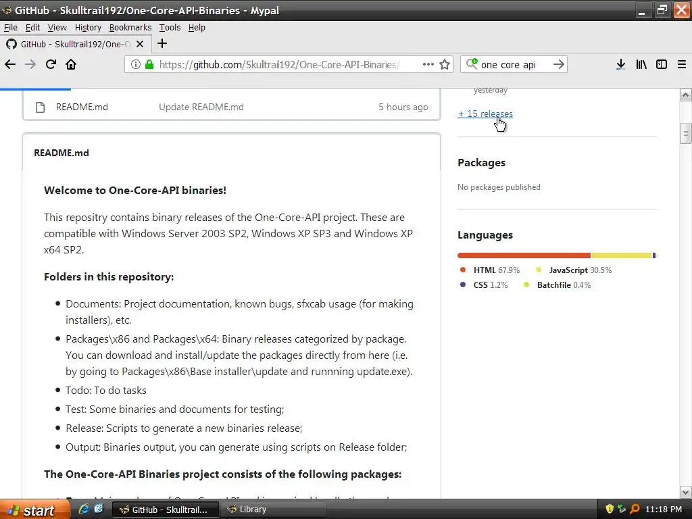This screenshot has height=519, width=692.
Task: Close the GitHub tab
Action: point(140,44)
